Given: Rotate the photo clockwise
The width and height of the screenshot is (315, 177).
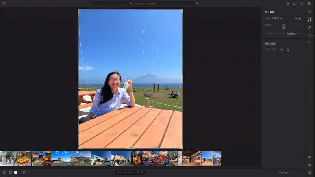Looking at the screenshot, I should pyautogui.click(x=274, y=50).
